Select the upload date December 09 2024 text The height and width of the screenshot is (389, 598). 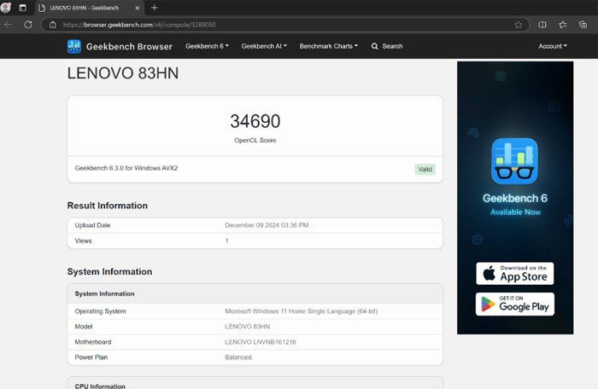267,225
